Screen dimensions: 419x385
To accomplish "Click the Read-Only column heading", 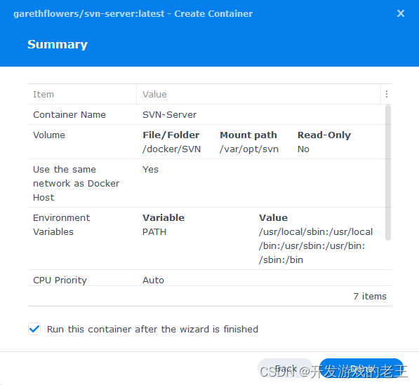I will point(324,135).
